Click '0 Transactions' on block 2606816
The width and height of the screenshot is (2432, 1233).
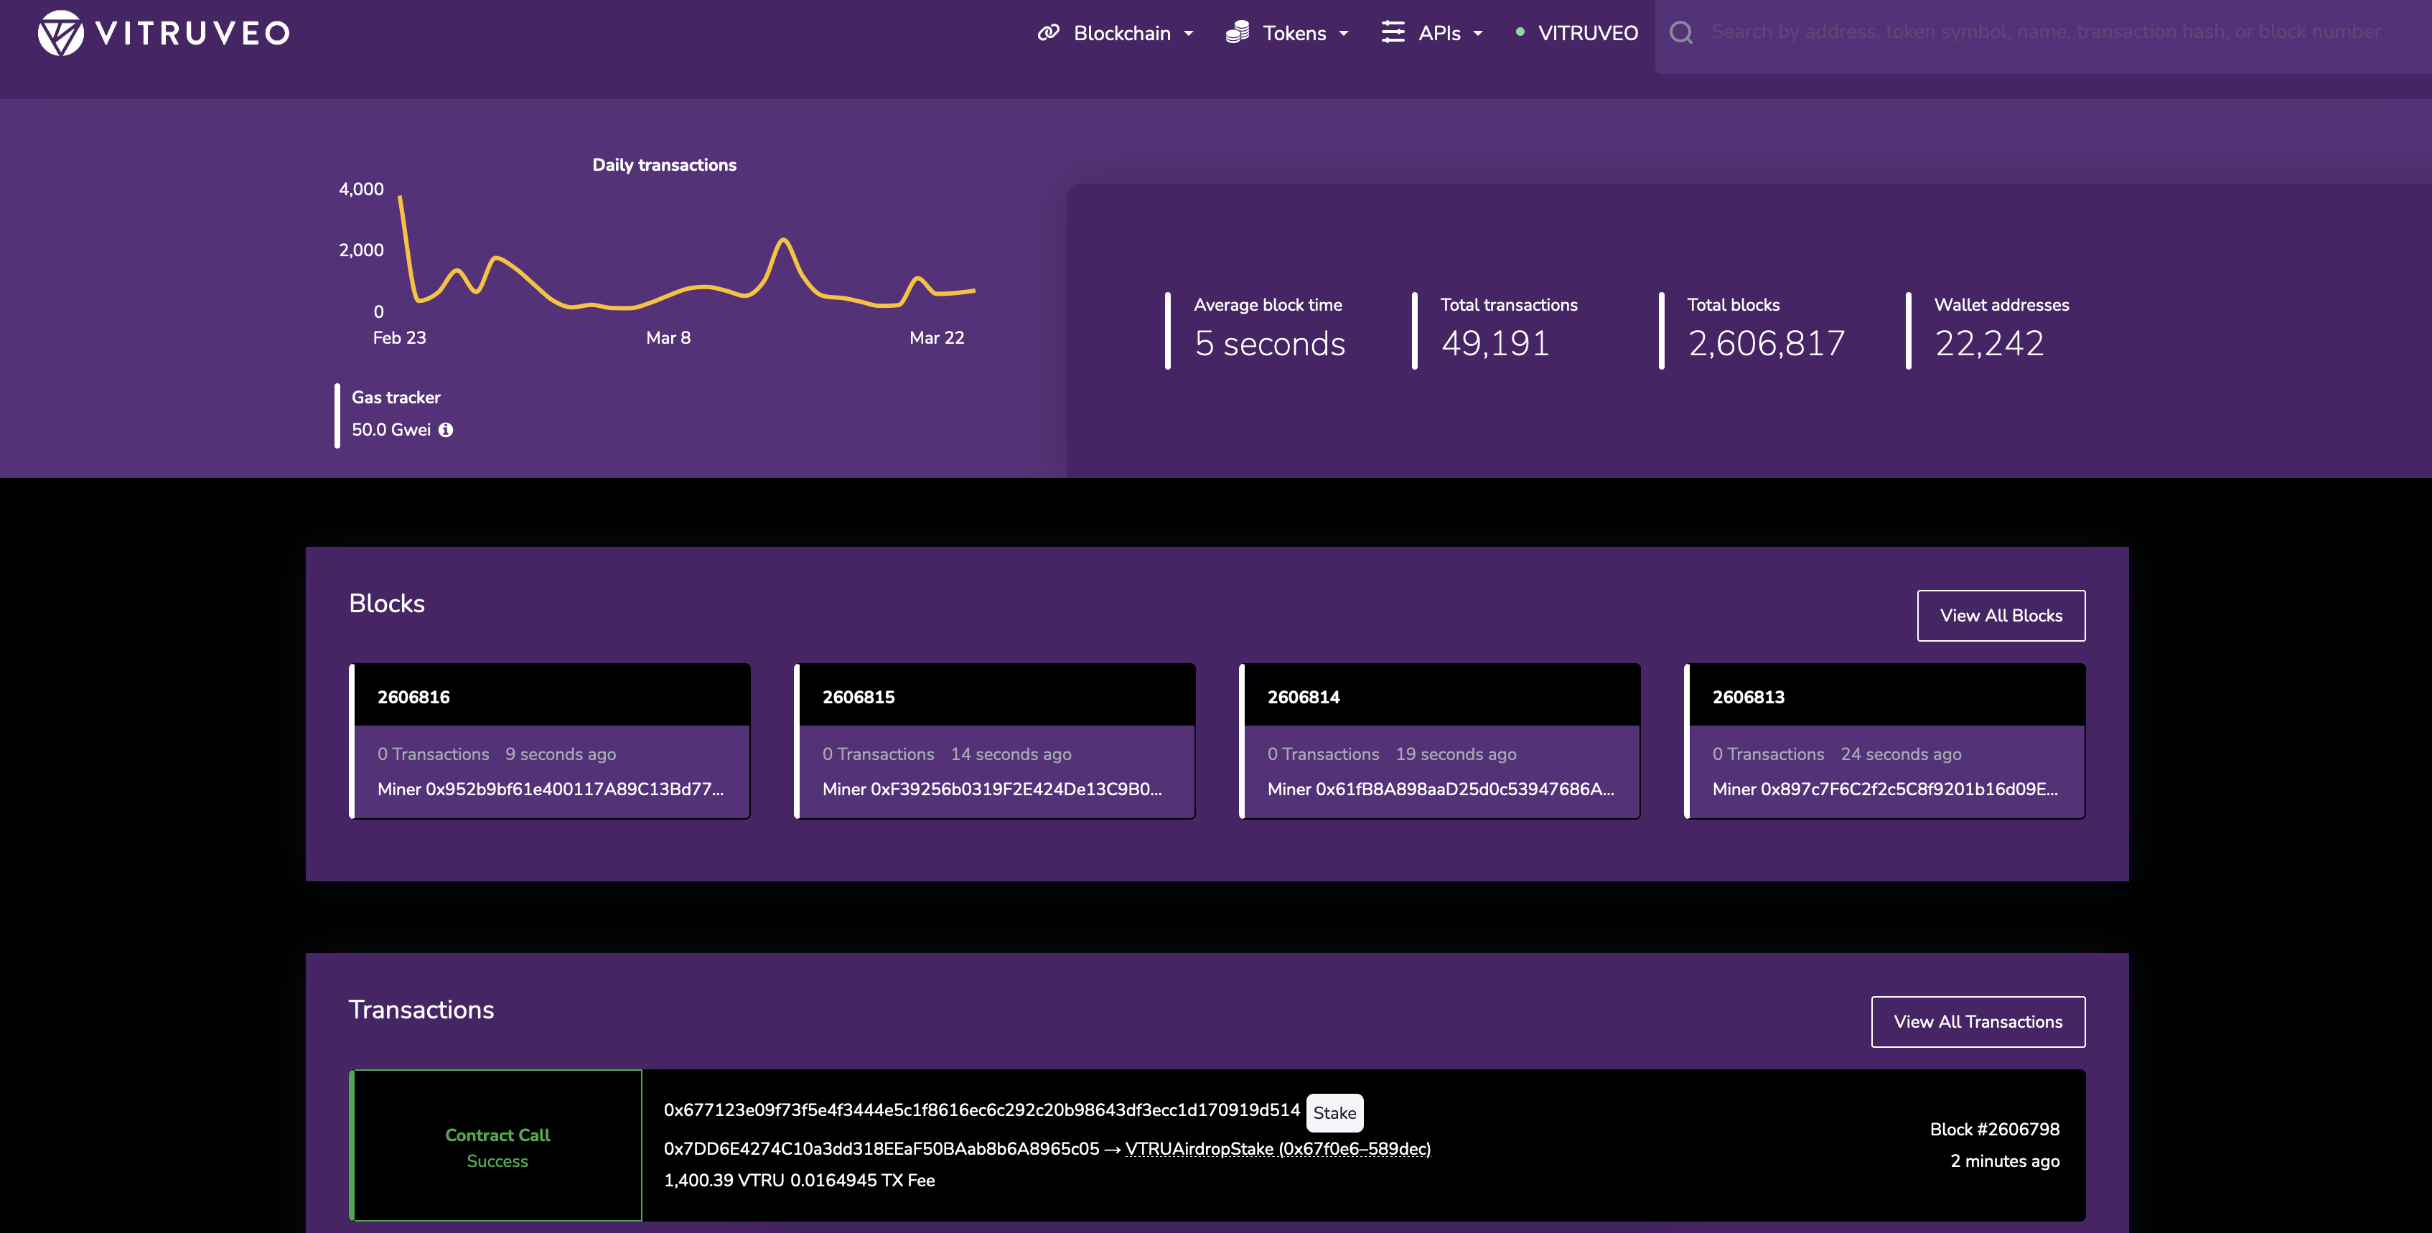point(434,754)
